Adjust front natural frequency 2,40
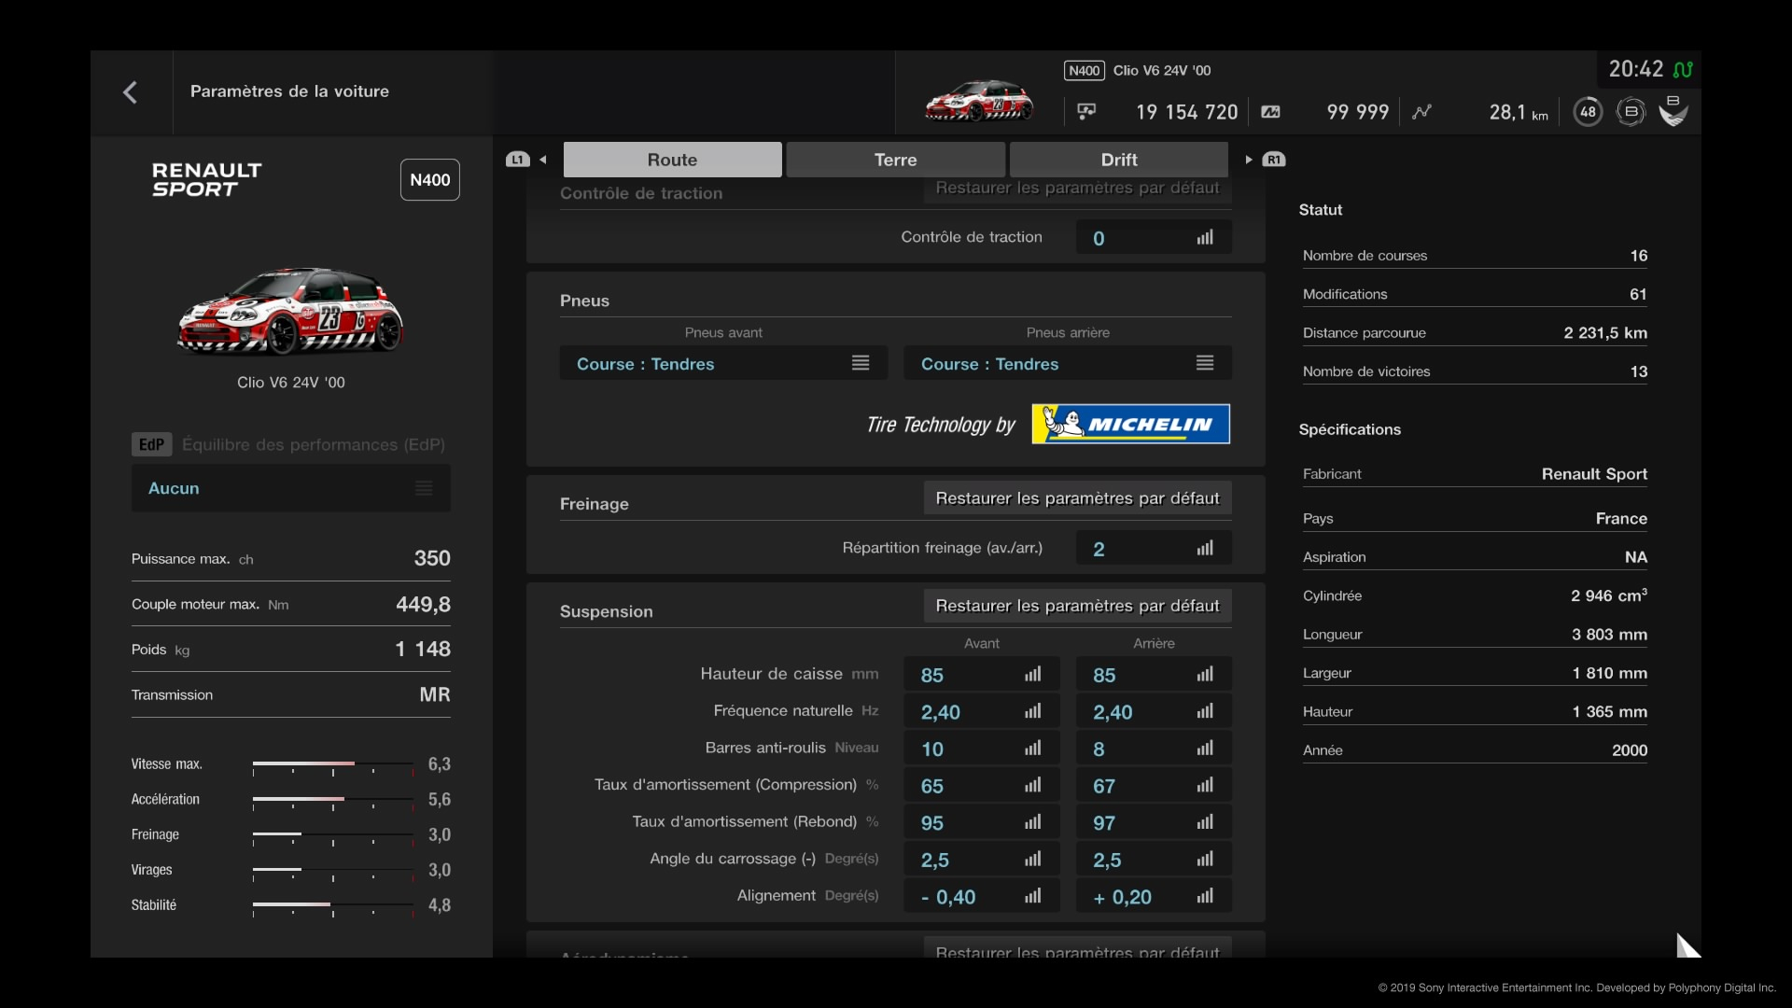1792x1008 pixels. [x=982, y=712]
